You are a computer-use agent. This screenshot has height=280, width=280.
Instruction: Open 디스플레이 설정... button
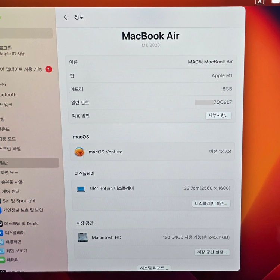point(211,203)
